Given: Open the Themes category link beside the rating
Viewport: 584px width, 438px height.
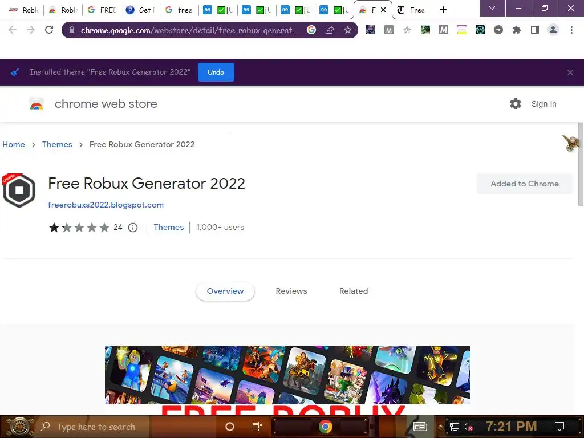Looking at the screenshot, I should 169,227.
